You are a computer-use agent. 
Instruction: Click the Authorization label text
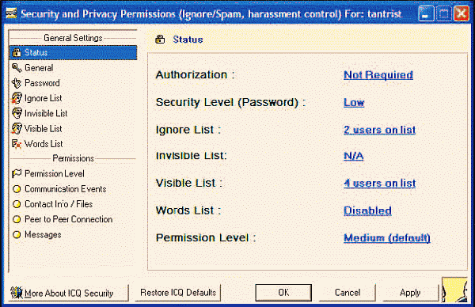195,75
